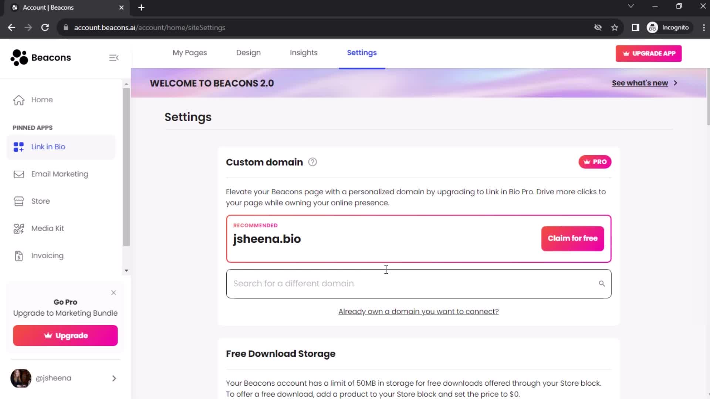This screenshot has width=710, height=399.
Task: Click the PRO badge on Custom domain
Action: pos(595,162)
